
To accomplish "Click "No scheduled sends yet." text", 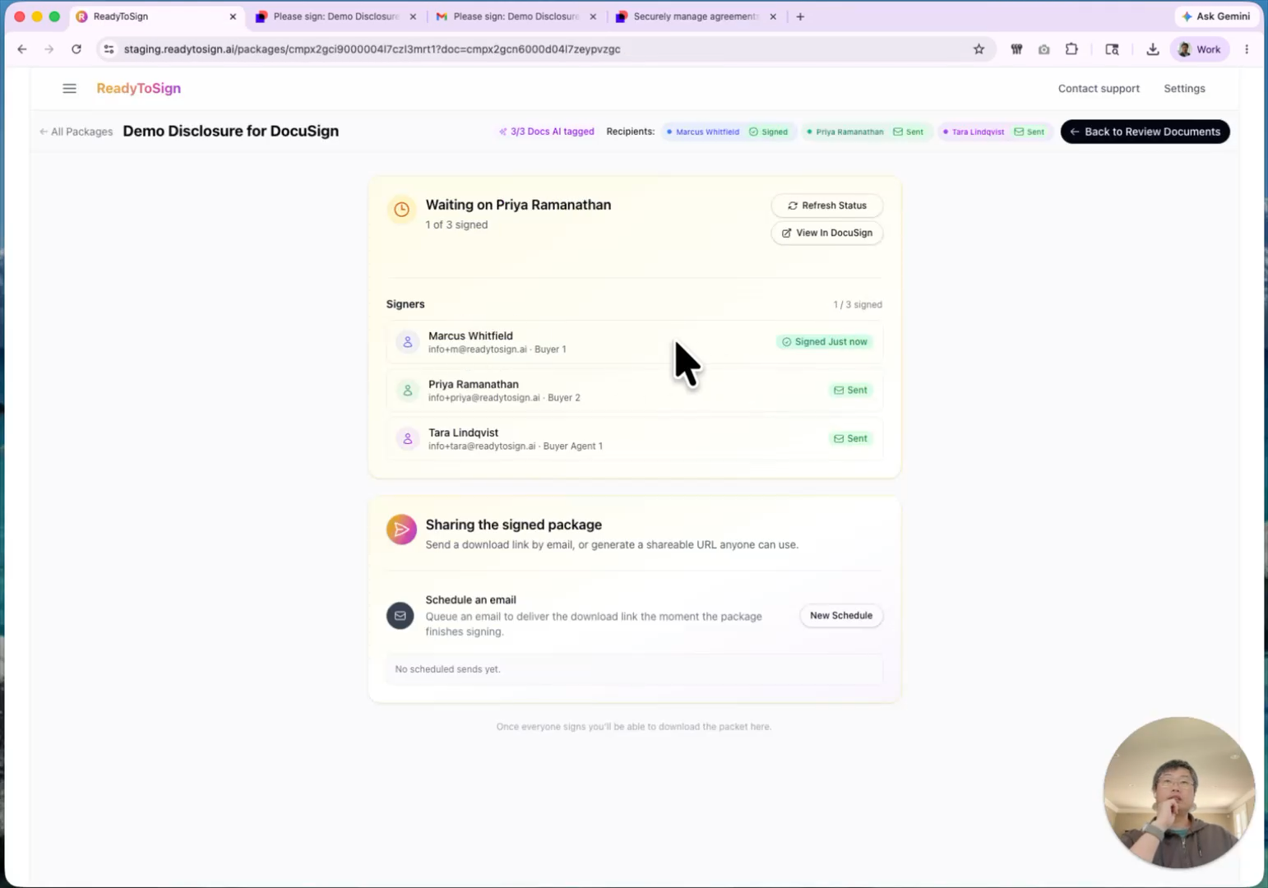I will pyautogui.click(x=447, y=669).
